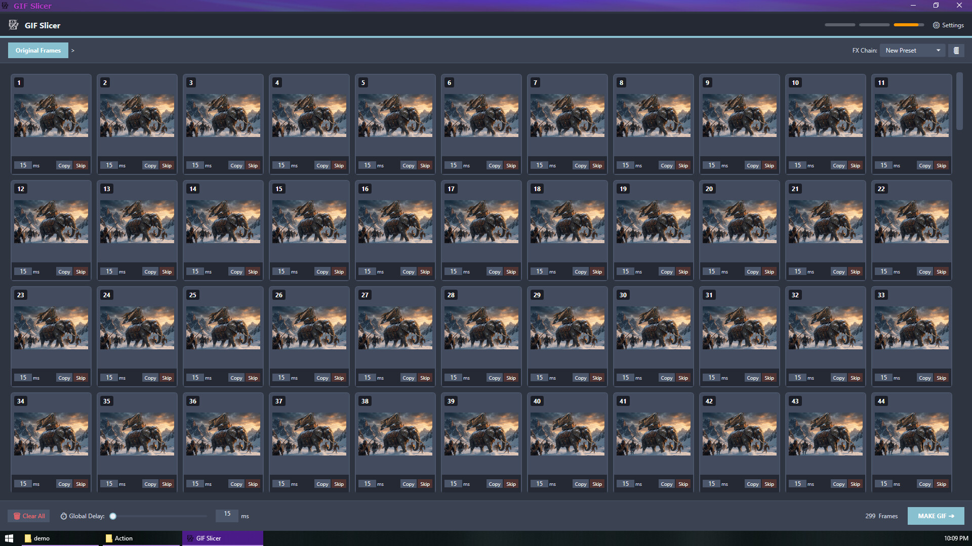Click the orange progress bar in header
This screenshot has height=546, width=972.
pos(908,25)
